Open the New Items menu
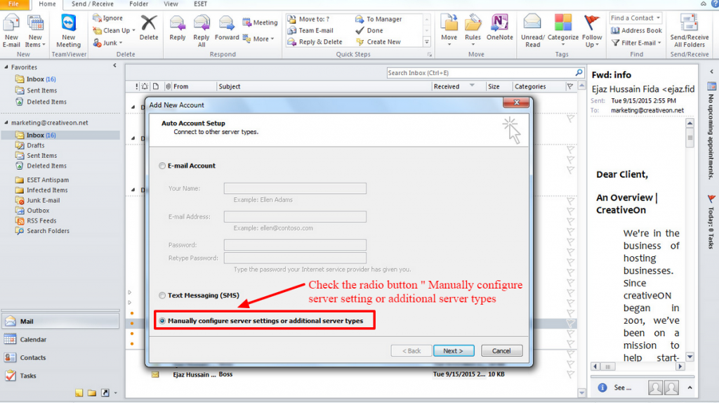The width and height of the screenshot is (719, 403). (x=35, y=31)
